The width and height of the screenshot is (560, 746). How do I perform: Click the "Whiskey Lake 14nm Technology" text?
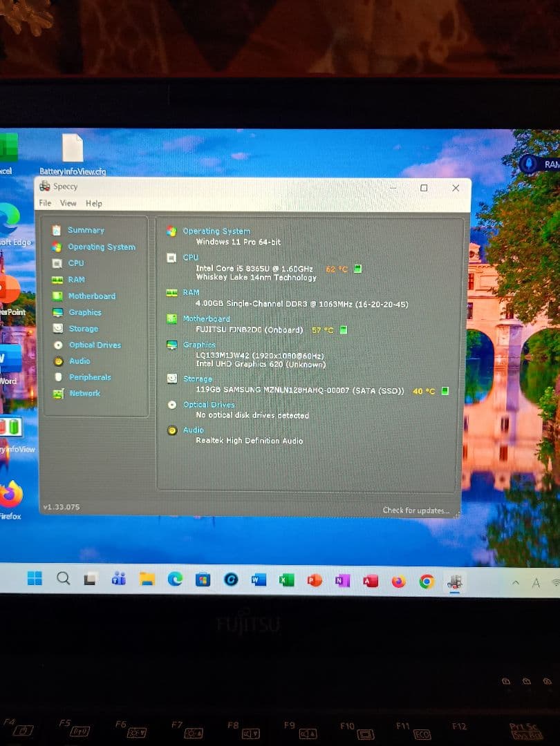tap(256, 278)
